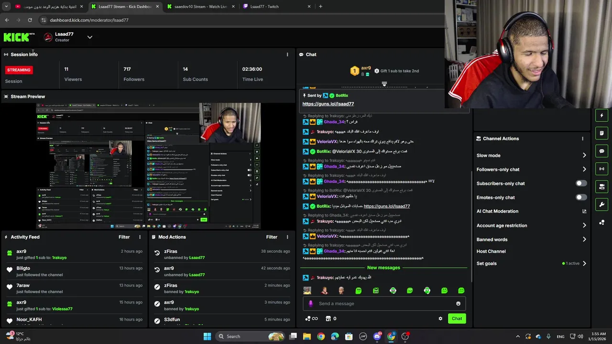This screenshot has width=612, height=344.
Task: Toggle the chat bubble widget in sidebar
Action: tap(601, 151)
